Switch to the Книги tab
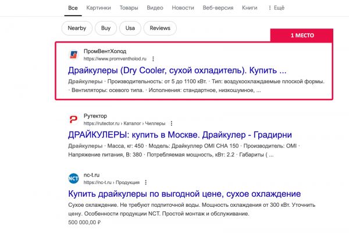349x233 pixels. [x=250, y=8]
